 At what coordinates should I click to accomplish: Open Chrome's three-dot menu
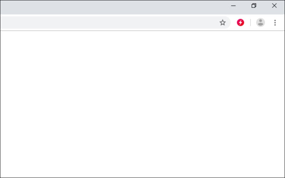click(x=275, y=23)
